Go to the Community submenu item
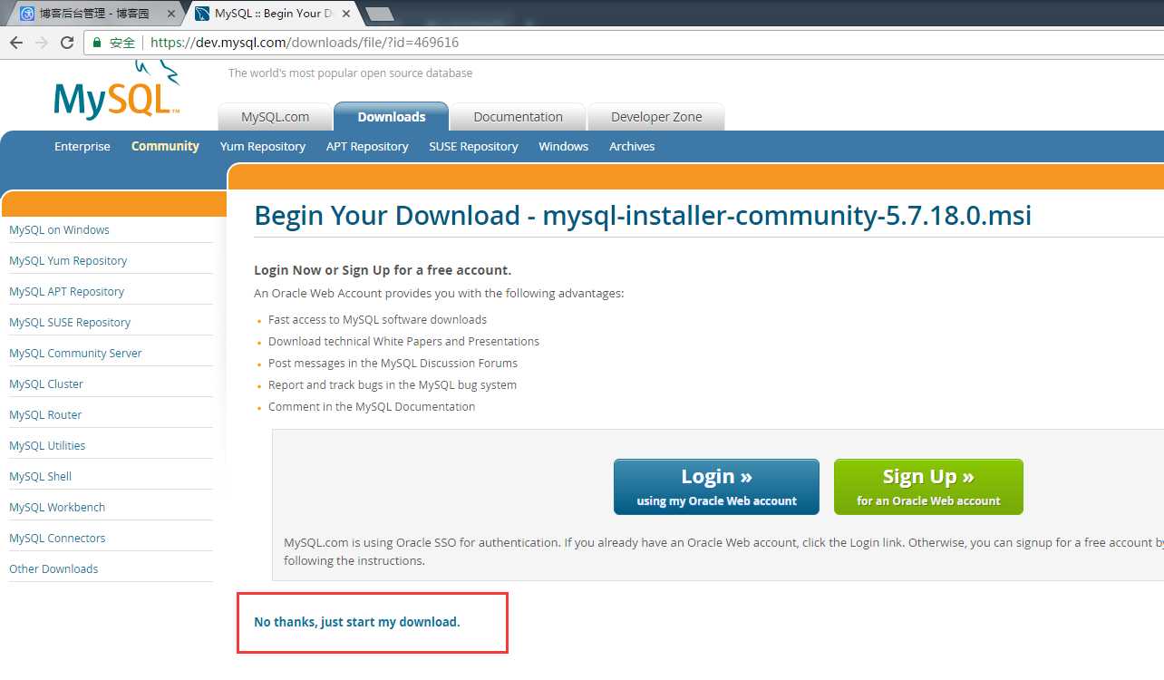The width and height of the screenshot is (1164, 680). point(165,146)
